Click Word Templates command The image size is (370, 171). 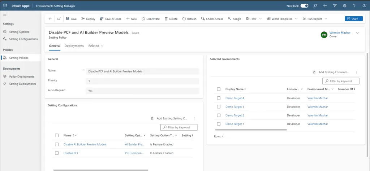click(279, 19)
